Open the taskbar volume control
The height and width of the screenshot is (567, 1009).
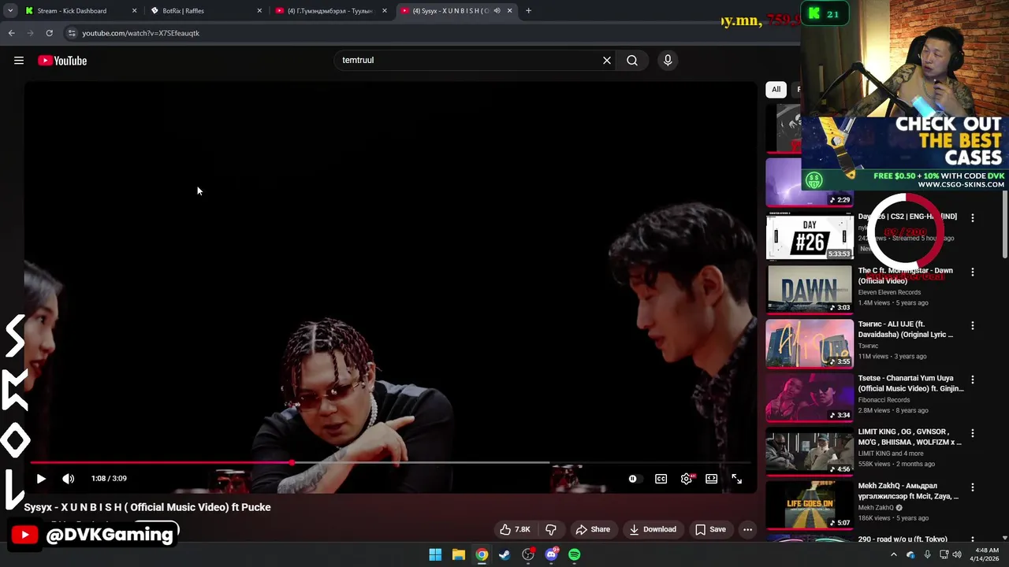point(957,555)
